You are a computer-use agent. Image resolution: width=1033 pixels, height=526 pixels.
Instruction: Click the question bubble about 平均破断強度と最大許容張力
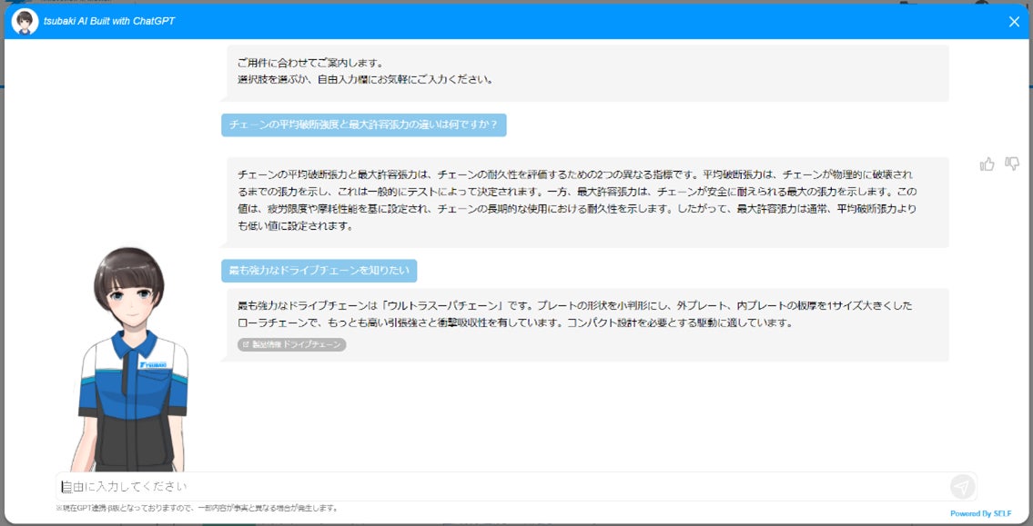tap(364, 125)
